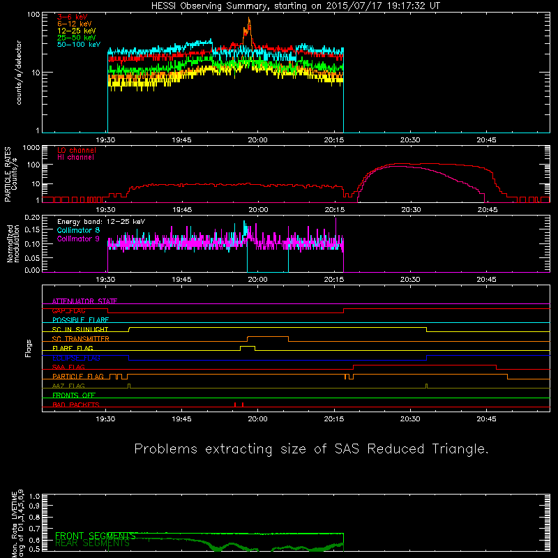The image size is (558, 558).
Task: Click the HI channel legend entry
Action: click(x=76, y=158)
